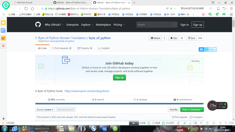
Task: Click the lightning speed-mode icon
Action: (171, 8)
